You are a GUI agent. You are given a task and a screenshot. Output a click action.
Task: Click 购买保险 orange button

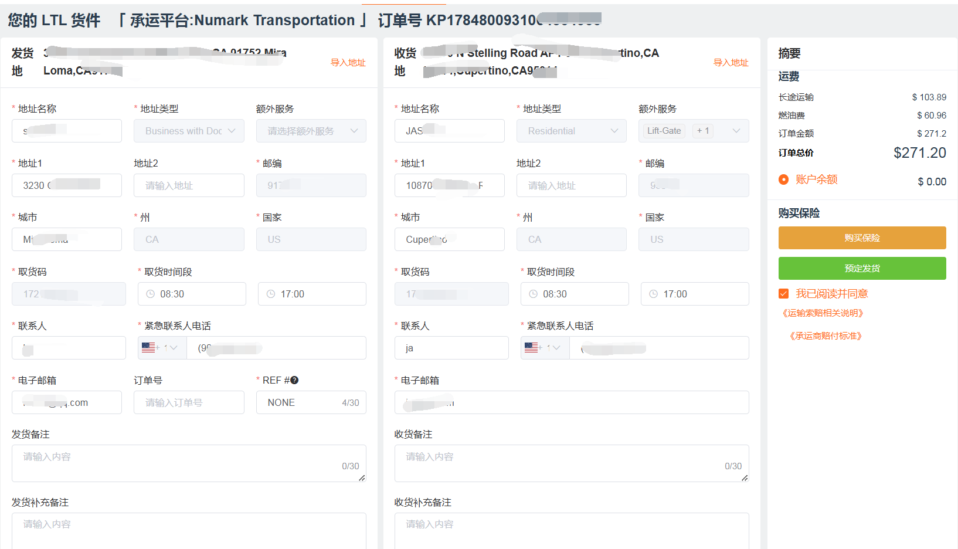tap(862, 238)
